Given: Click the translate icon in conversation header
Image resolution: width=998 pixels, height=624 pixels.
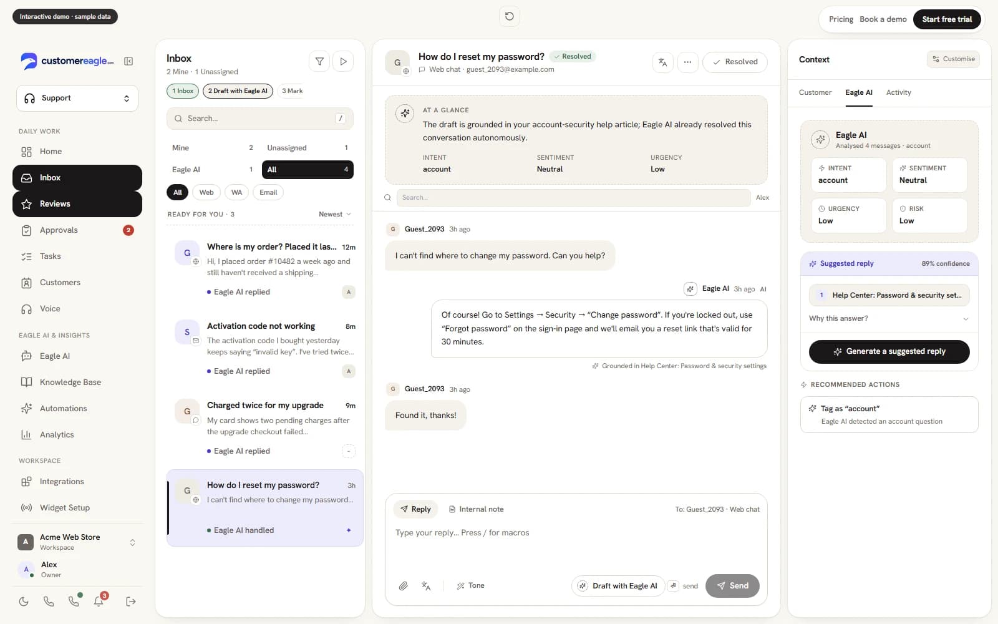Looking at the screenshot, I should click(x=662, y=62).
